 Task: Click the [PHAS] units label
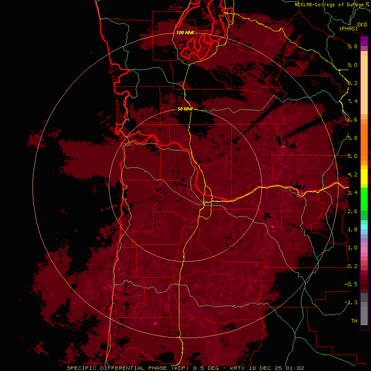point(348,28)
